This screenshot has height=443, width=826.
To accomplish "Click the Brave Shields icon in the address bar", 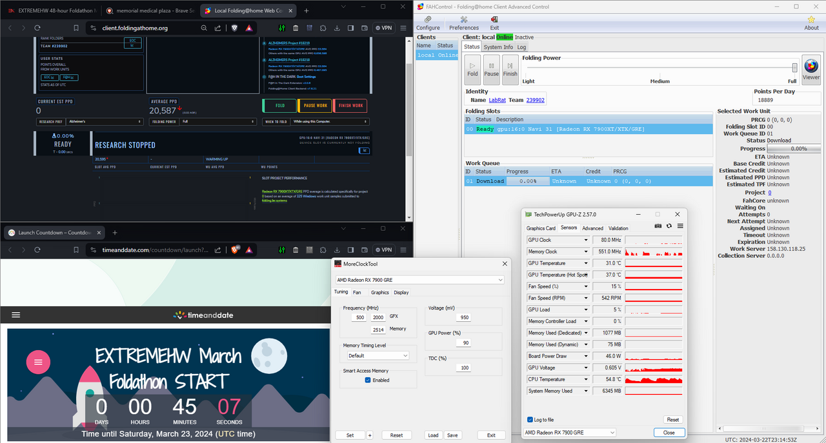I will pyautogui.click(x=234, y=28).
